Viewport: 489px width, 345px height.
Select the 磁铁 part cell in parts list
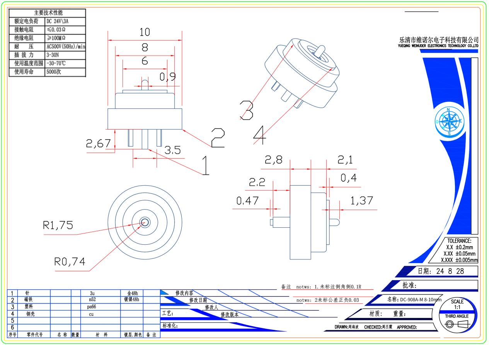[x=28, y=299]
